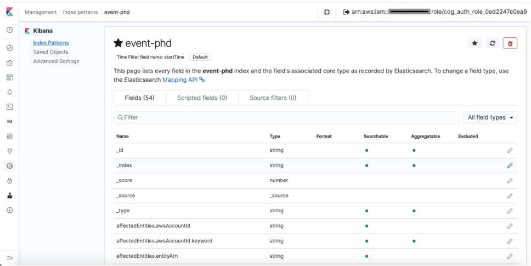Click the Kibana logo in sidebar top
This screenshot has height=266, width=531.
(9, 12)
